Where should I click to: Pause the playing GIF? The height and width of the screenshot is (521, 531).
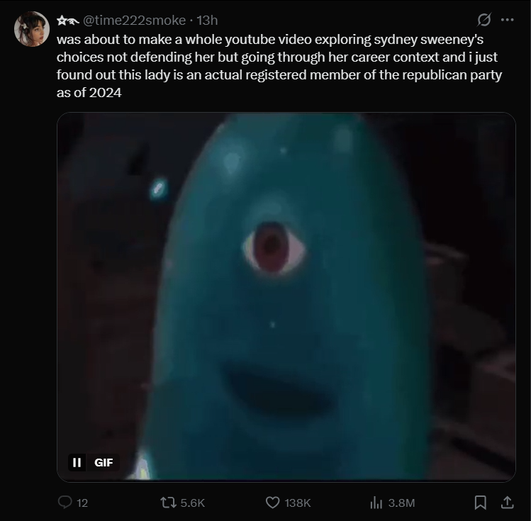pos(77,462)
